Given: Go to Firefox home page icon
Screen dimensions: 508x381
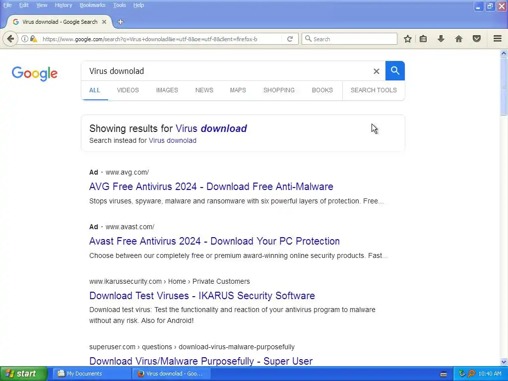Looking at the screenshot, I should click(x=458, y=39).
